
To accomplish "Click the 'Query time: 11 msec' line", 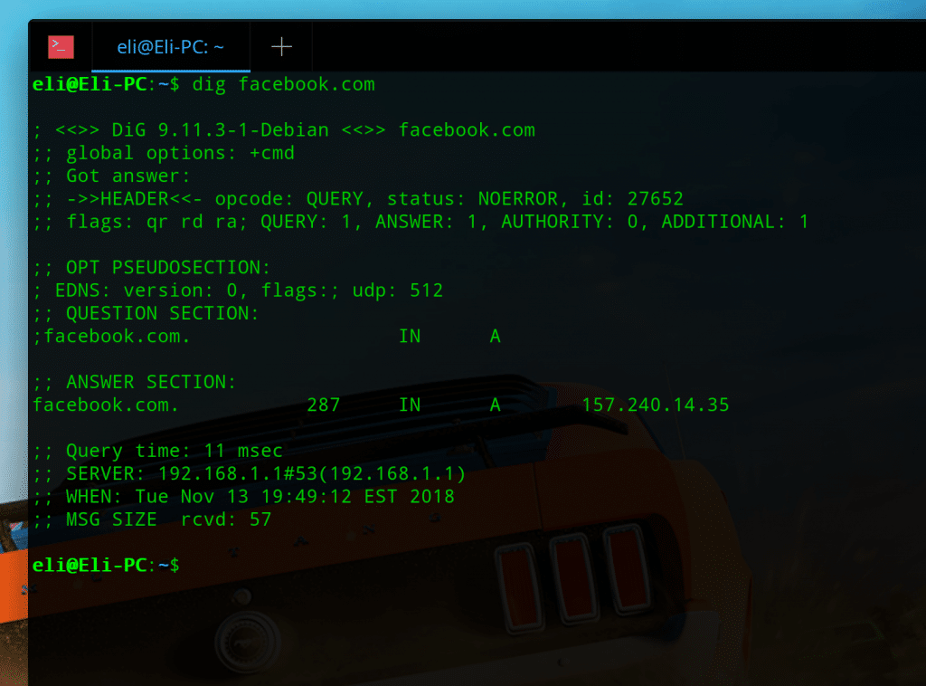I will (157, 451).
